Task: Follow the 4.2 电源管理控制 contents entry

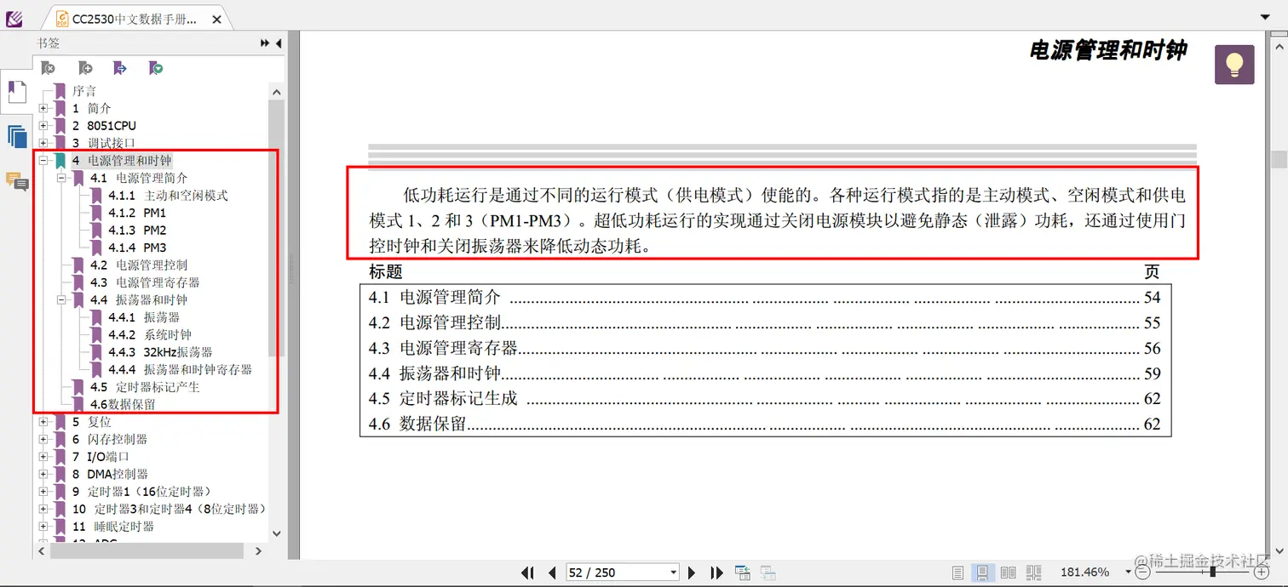Action: [x=764, y=323]
